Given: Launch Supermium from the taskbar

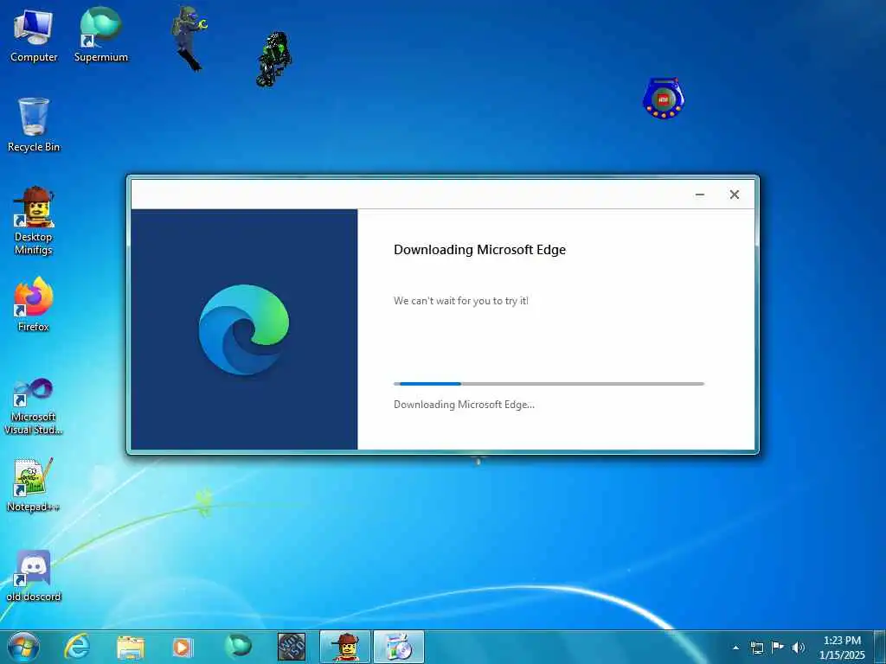Looking at the screenshot, I should 238,647.
